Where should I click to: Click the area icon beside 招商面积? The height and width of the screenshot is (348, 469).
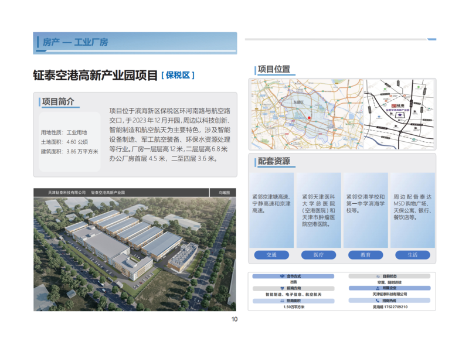(282, 301)
